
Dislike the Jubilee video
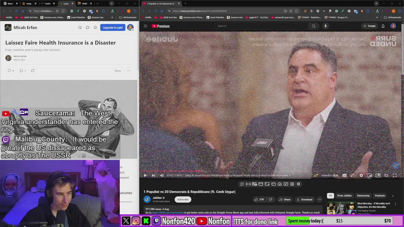pyautogui.click(x=270, y=199)
